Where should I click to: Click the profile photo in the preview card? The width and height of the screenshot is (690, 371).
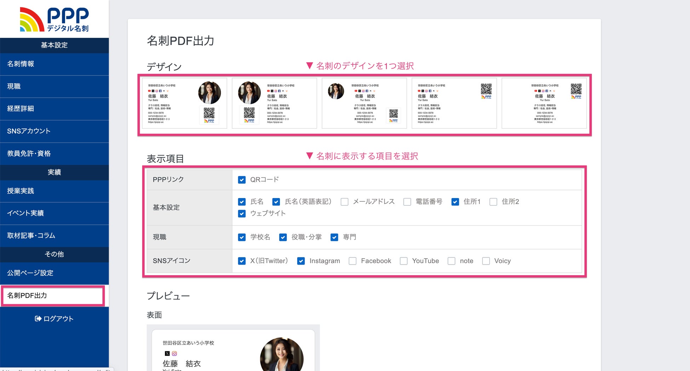282,355
